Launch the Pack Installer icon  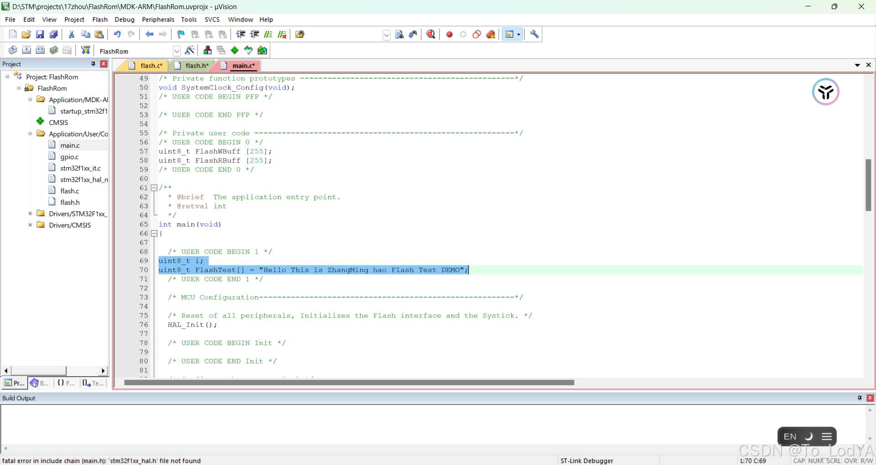tap(262, 50)
